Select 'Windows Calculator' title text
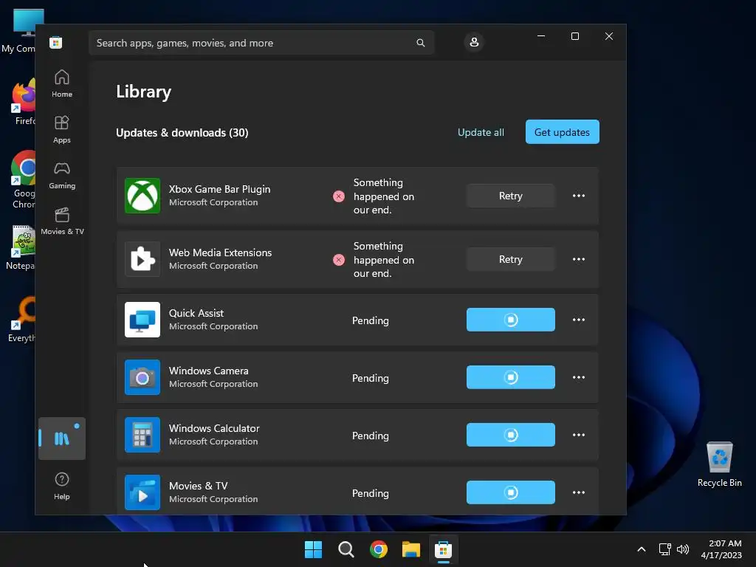This screenshot has width=756, height=567. [x=214, y=428]
